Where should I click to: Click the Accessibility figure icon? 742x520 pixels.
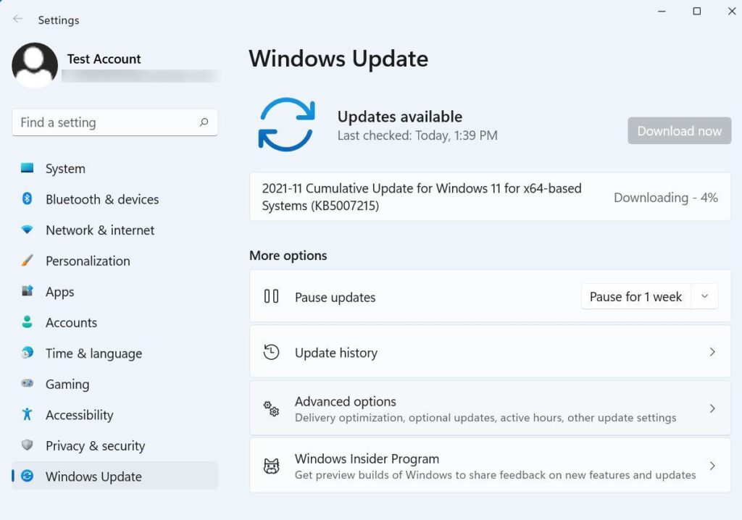click(27, 414)
